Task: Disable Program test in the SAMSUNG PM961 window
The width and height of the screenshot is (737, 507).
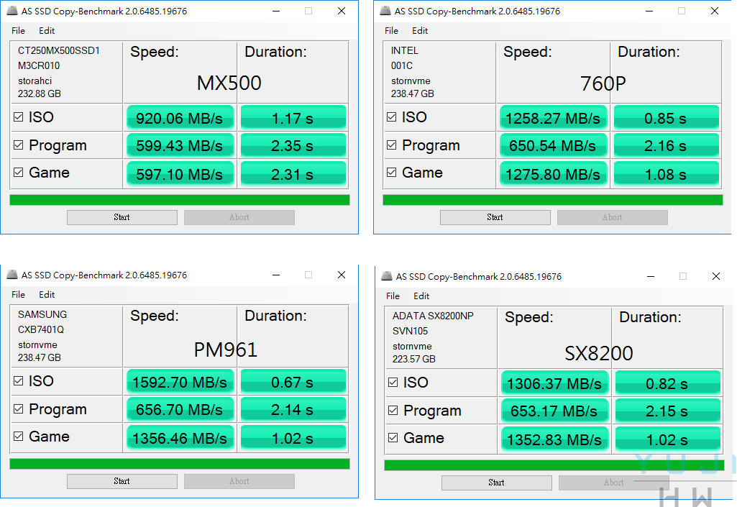Action: 18,408
